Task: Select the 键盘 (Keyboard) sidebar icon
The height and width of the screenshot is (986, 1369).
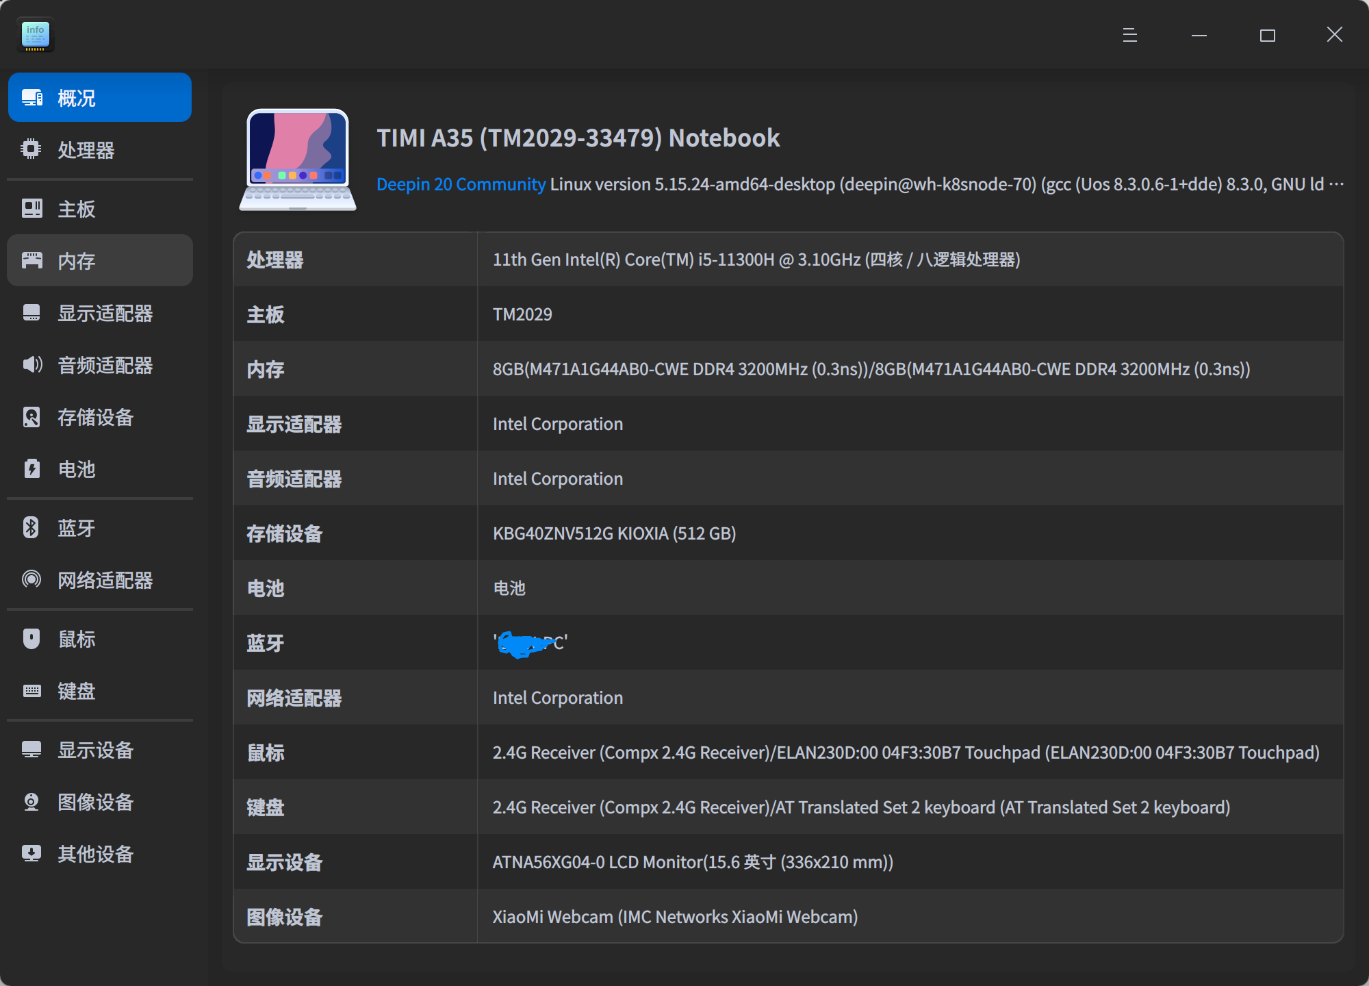Action: point(31,691)
